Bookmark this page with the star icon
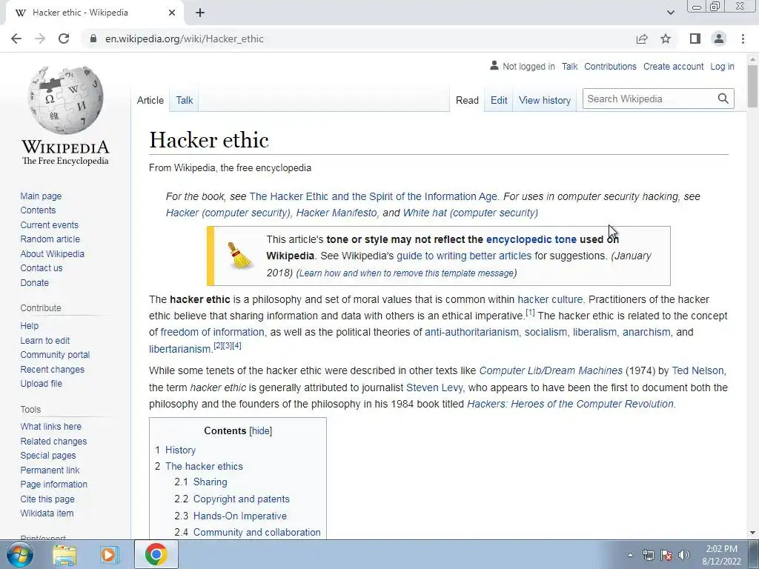 pyautogui.click(x=666, y=39)
